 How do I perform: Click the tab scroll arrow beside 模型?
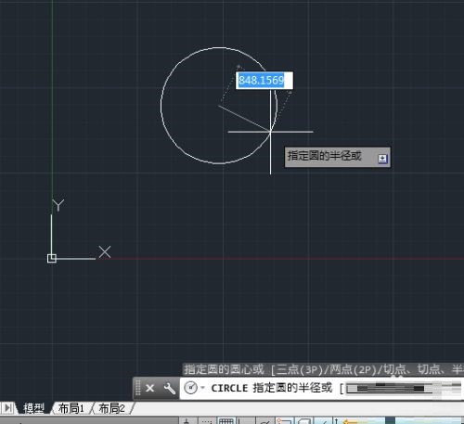pyautogui.click(x=8, y=408)
